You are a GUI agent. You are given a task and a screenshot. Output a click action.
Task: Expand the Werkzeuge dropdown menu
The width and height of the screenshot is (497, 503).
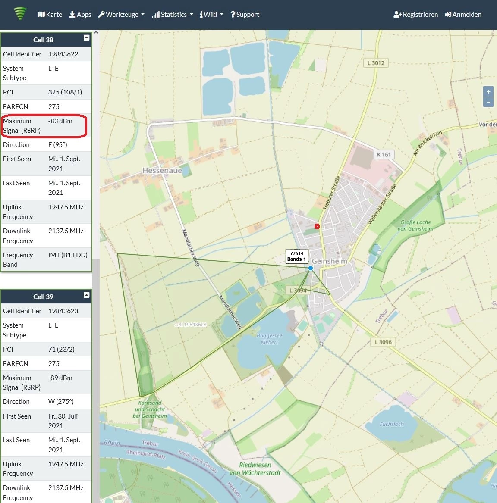(x=121, y=15)
